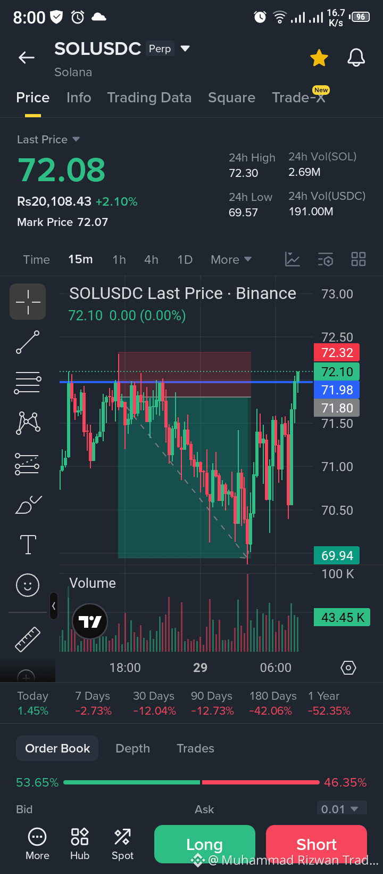Click the 1 Year -52.35% performance
The height and width of the screenshot is (874, 383).
coord(329,703)
